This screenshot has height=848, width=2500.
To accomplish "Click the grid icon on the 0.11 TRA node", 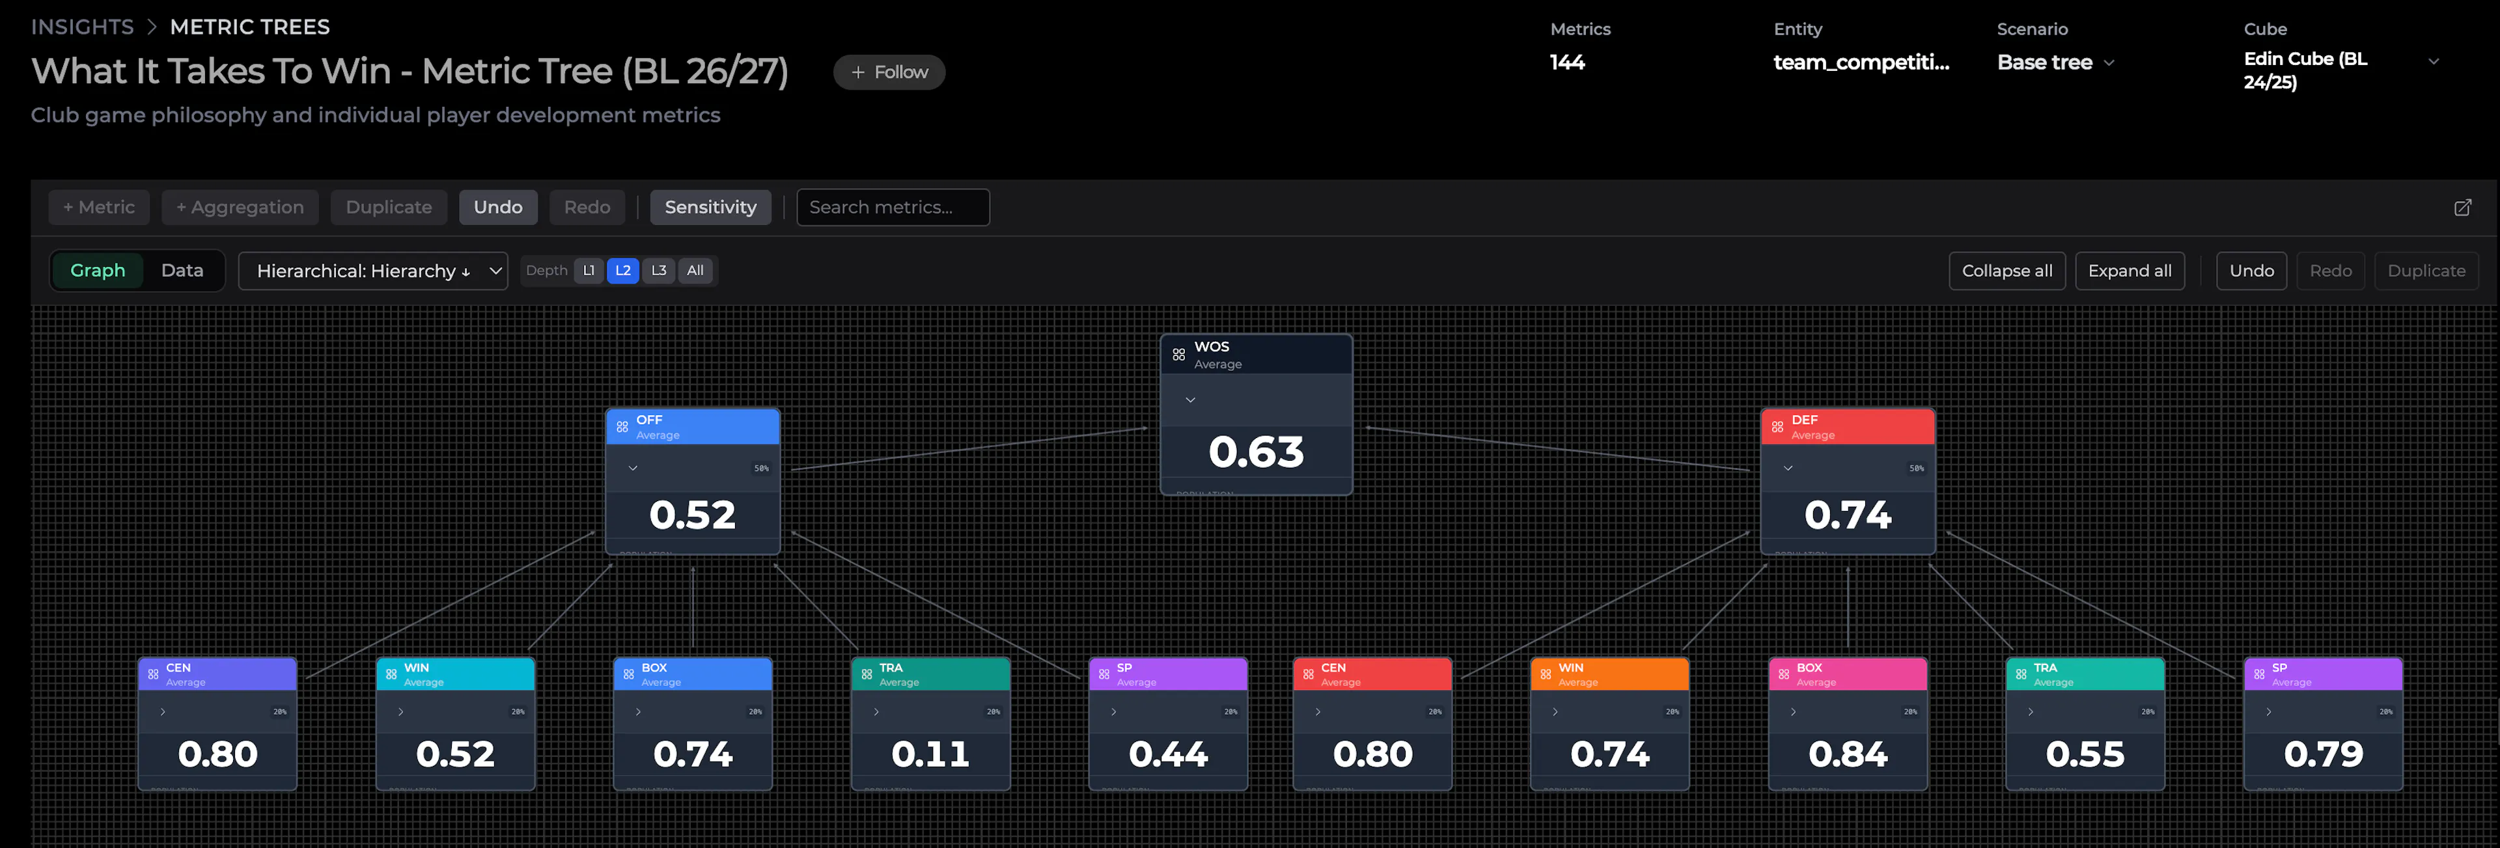I will [x=867, y=674].
